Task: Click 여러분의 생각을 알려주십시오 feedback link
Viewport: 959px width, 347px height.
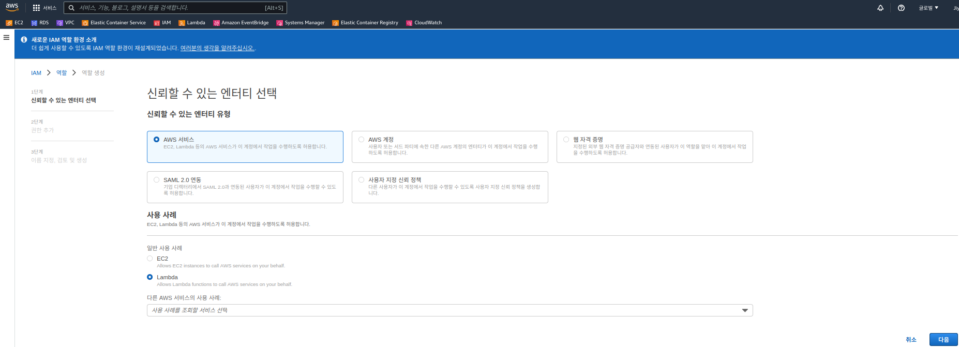Action: tap(217, 48)
